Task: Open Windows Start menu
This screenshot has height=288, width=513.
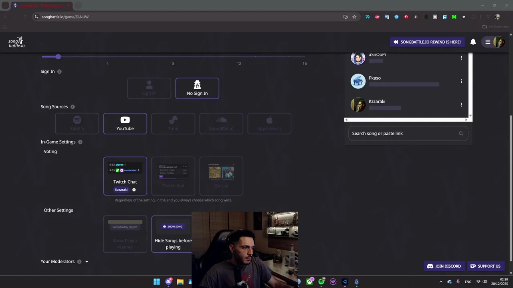Action: point(157,282)
